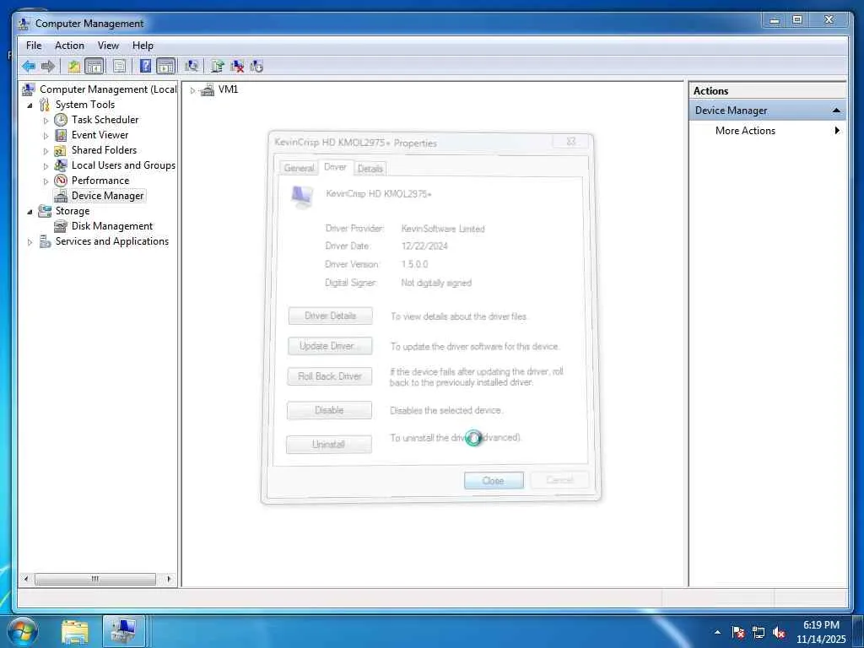Image resolution: width=864 pixels, height=648 pixels.
Task: Switch to the Details tab in Properties
Action: pos(370,169)
